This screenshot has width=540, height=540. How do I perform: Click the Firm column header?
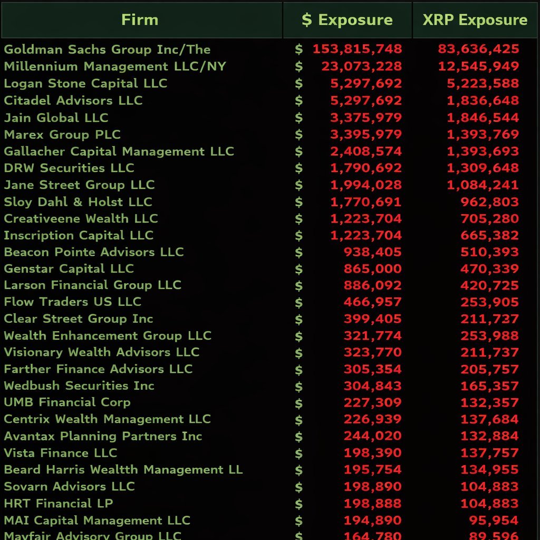pyautogui.click(x=140, y=20)
